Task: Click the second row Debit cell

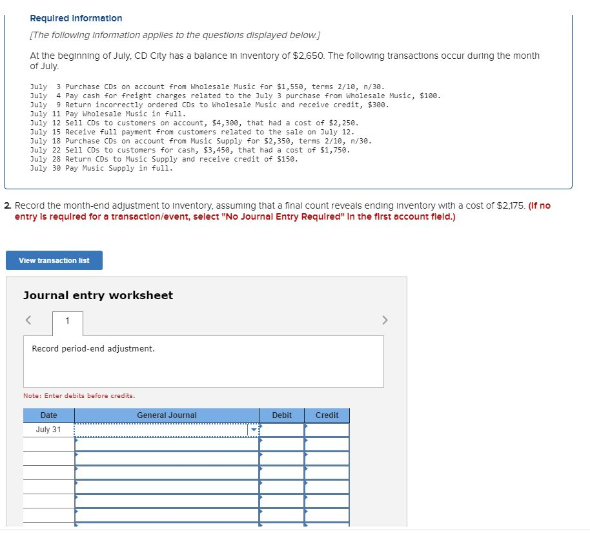Action: click(282, 444)
